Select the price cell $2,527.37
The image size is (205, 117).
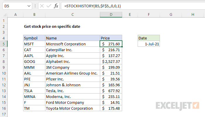coord(111,61)
